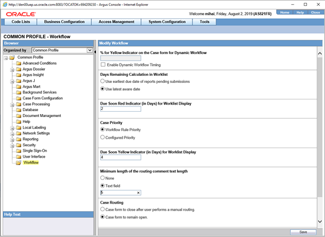Collapse the Common Profile root node
The image size is (325, 237).
(6, 58)
